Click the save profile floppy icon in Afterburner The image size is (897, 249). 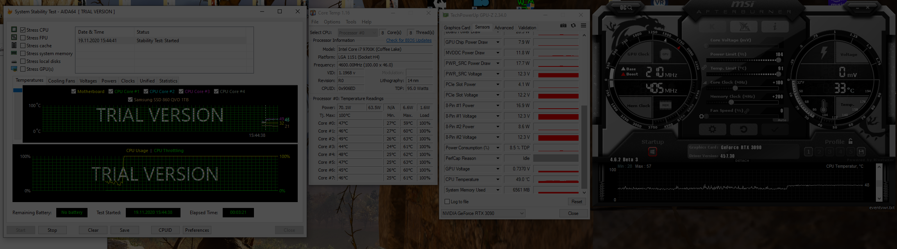click(861, 152)
